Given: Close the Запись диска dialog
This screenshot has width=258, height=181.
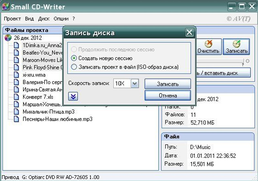Looking at the screenshot, I should point(189,32).
